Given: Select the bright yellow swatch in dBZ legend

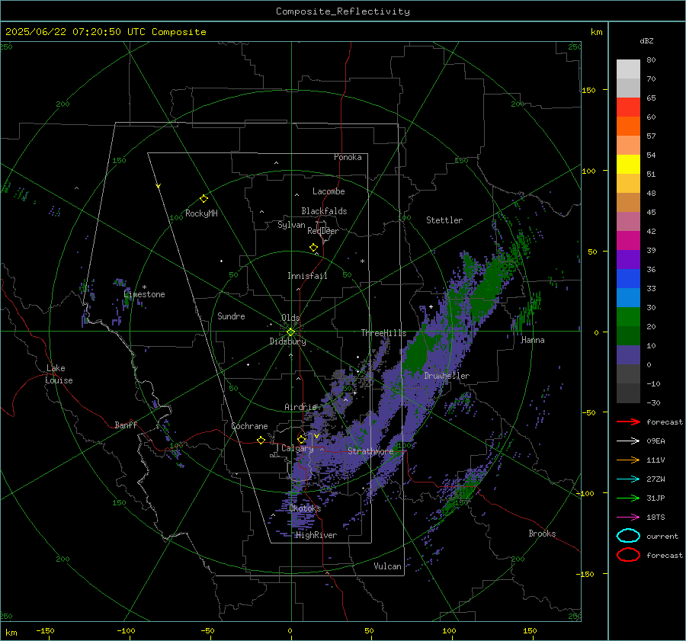Looking at the screenshot, I should (x=628, y=165).
